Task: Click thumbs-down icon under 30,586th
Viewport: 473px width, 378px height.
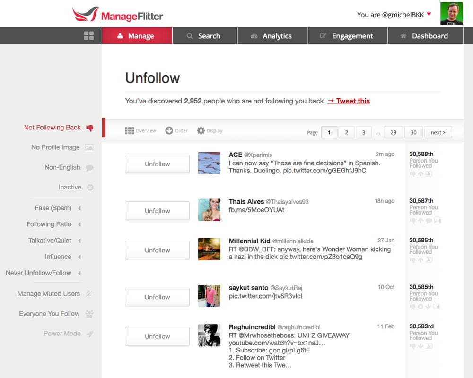Action: tap(412, 260)
